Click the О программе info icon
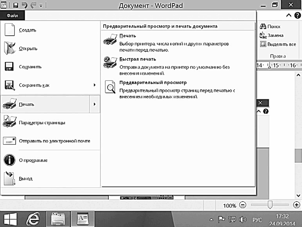The image size is (302, 227). pos(9,160)
